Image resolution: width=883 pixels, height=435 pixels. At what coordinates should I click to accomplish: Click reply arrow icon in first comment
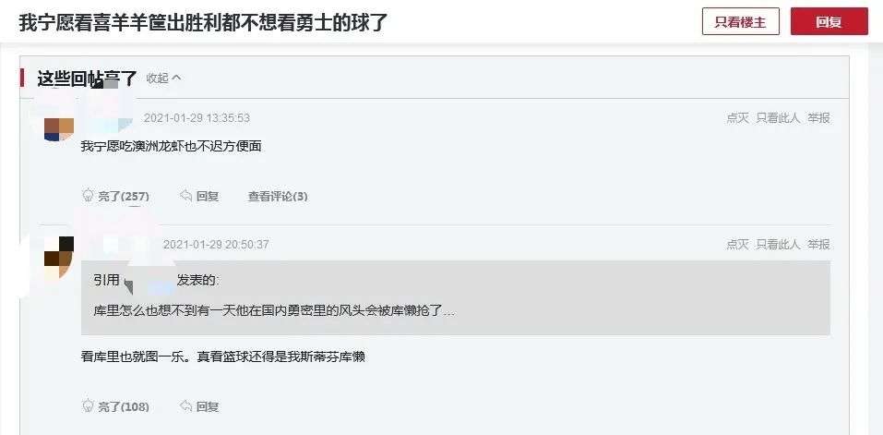[x=185, y=196]
